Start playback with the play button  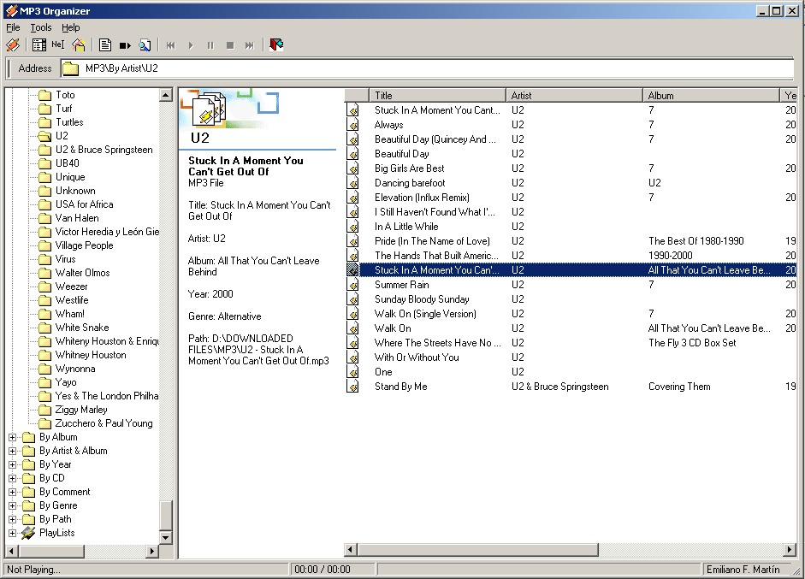pyautogui.click(x=191, y=45)
